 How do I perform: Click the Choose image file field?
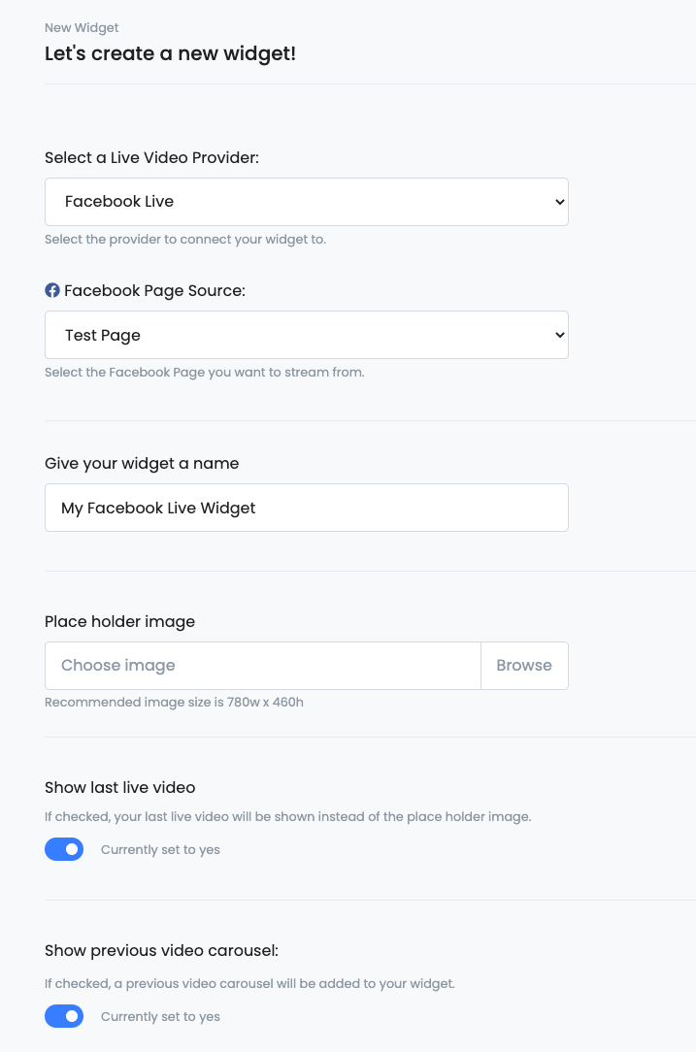tap(263, 666)
